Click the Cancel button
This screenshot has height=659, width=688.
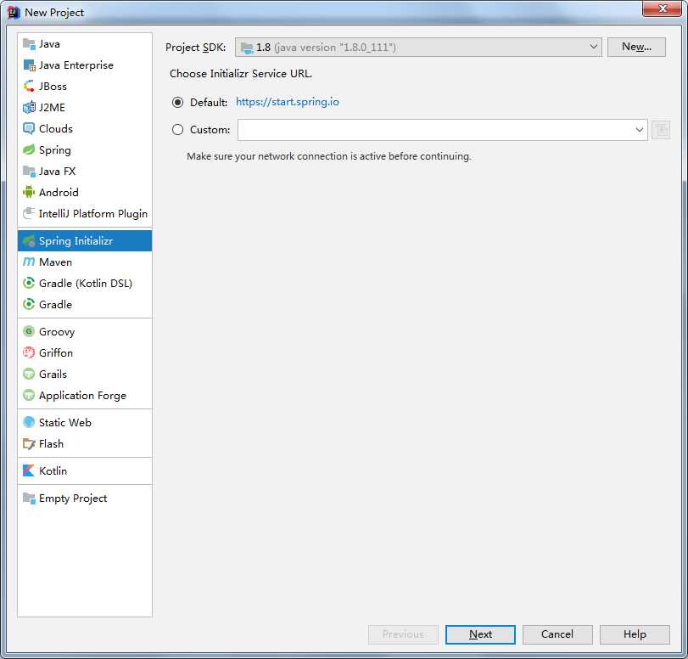557,634
